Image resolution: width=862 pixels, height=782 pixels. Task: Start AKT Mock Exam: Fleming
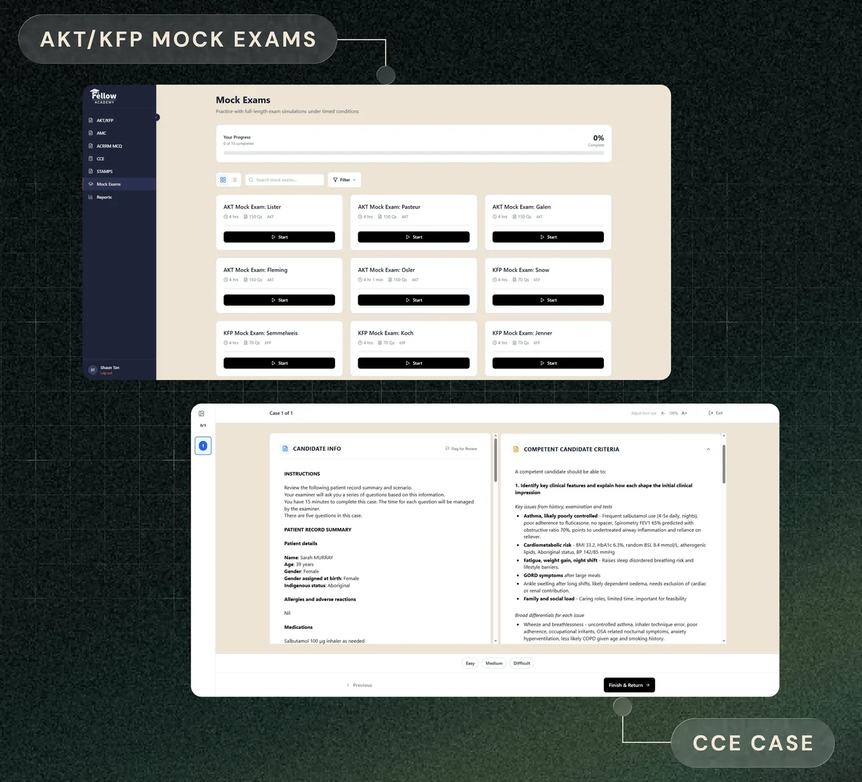(x=279, y=300)
